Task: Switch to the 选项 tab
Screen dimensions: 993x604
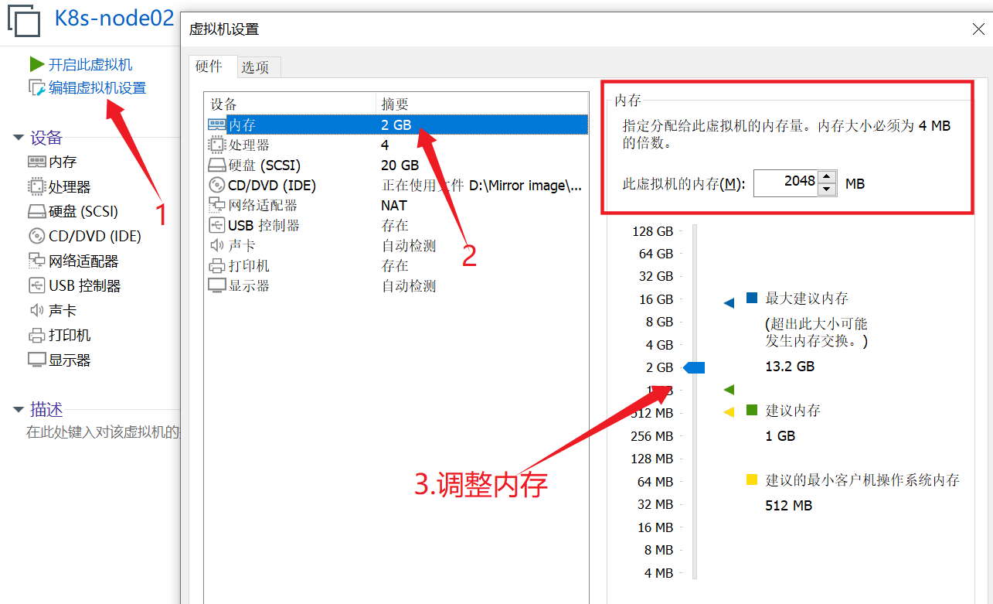Action: [x=255, y=67]
